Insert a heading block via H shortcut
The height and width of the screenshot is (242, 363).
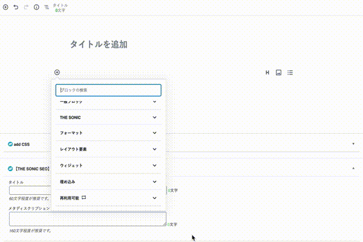tap(267, 73)
